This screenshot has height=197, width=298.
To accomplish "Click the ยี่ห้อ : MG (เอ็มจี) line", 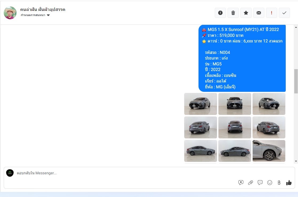I will click(220, 87).
